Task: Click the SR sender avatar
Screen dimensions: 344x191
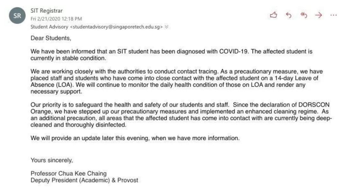Action: click(x=17, y=17)
